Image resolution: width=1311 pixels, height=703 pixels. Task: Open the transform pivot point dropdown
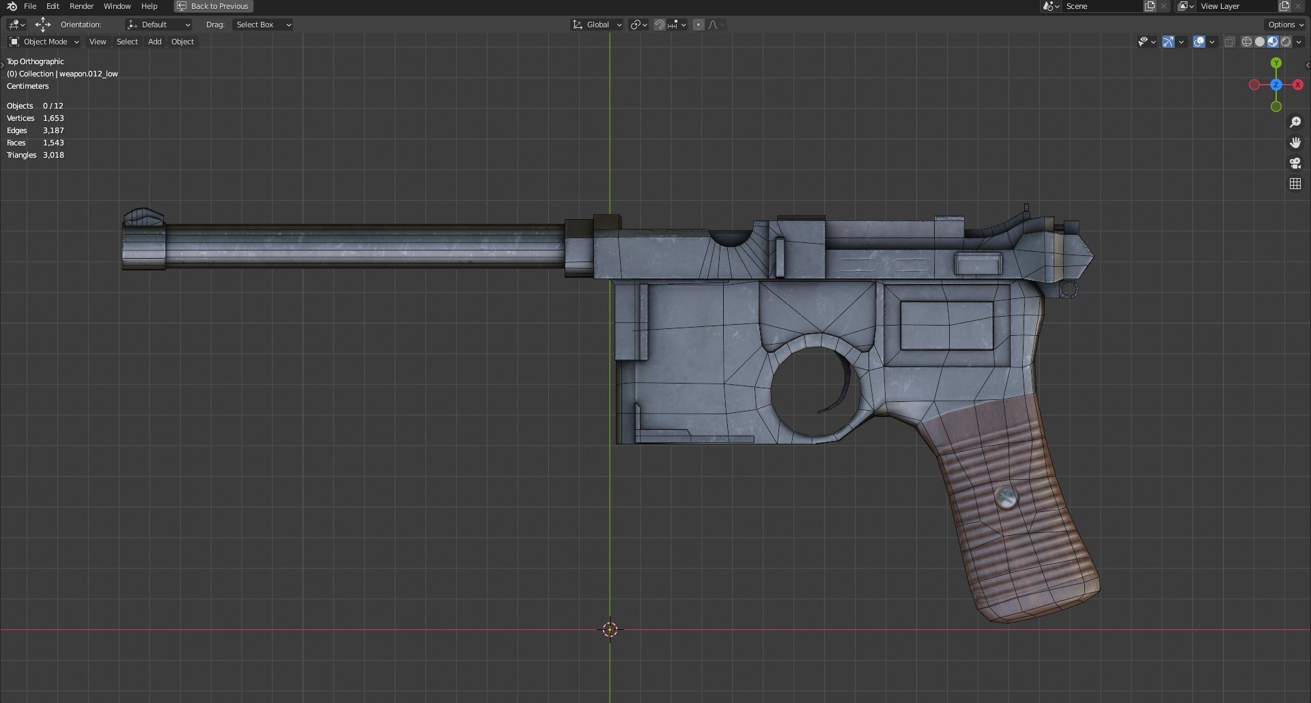[x=638, y=25]
